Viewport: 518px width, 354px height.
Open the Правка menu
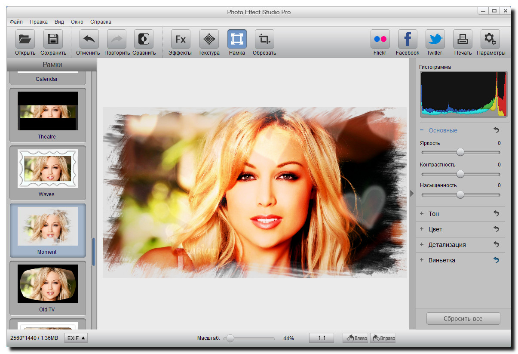39,22
